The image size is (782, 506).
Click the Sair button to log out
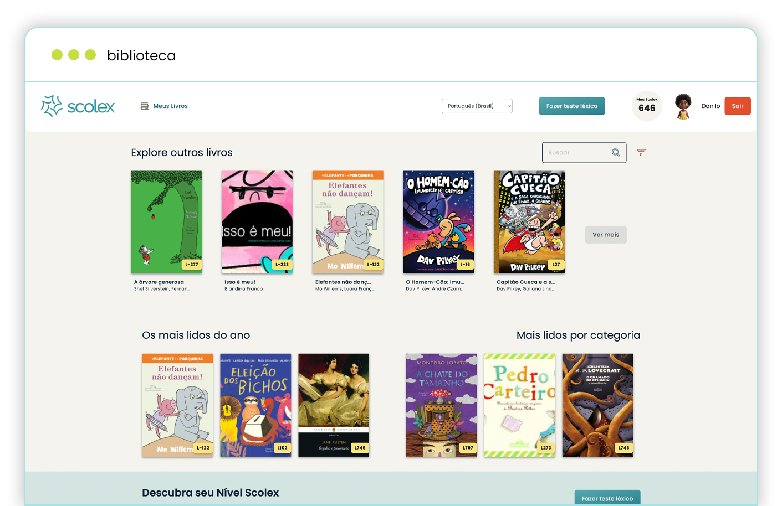click(738, 106)
